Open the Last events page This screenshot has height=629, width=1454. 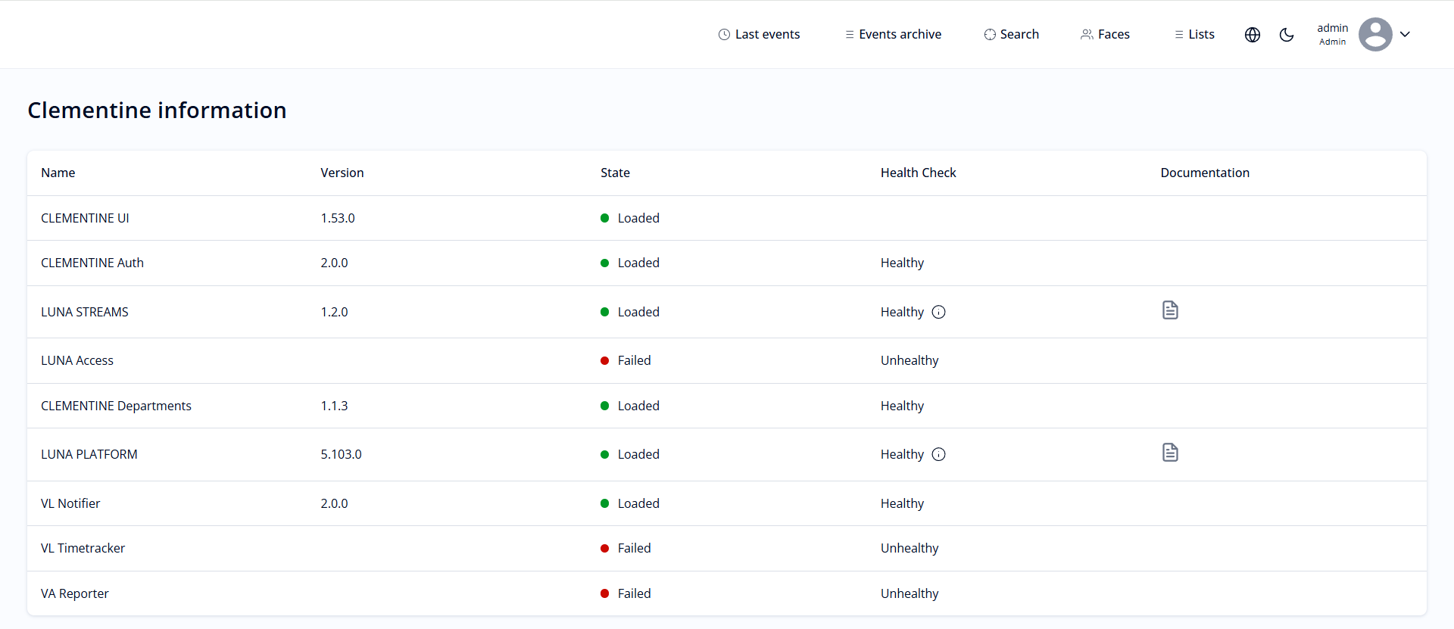click(759, 35)
